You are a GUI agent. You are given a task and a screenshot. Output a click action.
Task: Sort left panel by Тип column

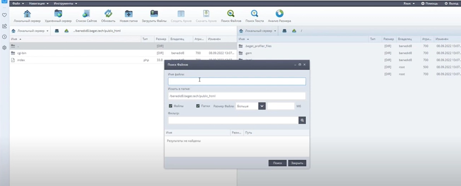pos(148,39)
